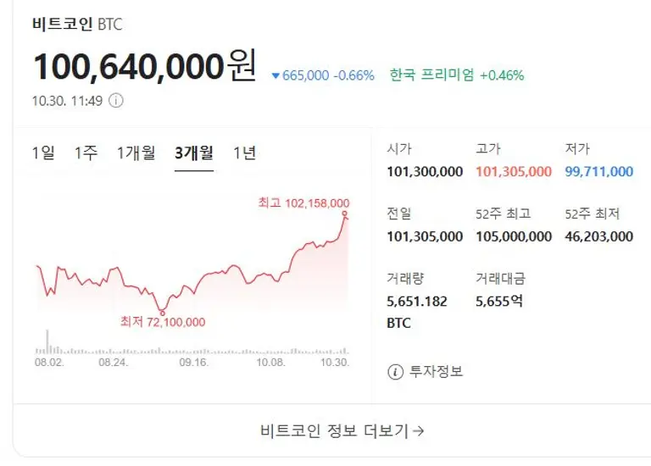
Task: Click the 투자정보 info icon
Action: click(395, 371)
